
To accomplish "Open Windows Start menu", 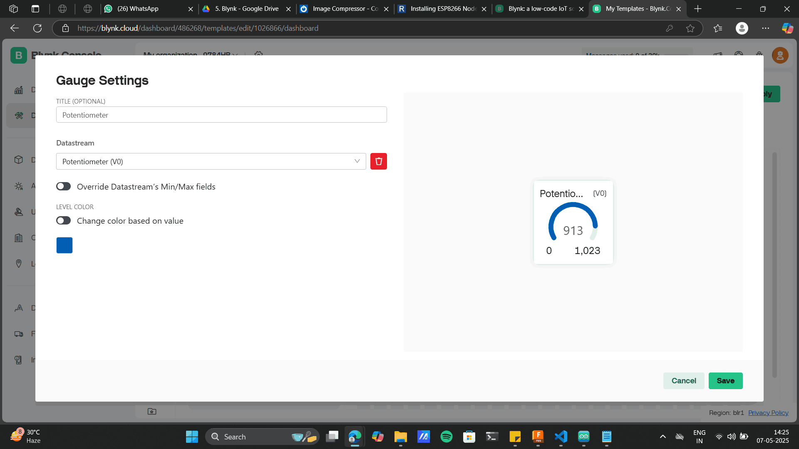I will [192, 437].
